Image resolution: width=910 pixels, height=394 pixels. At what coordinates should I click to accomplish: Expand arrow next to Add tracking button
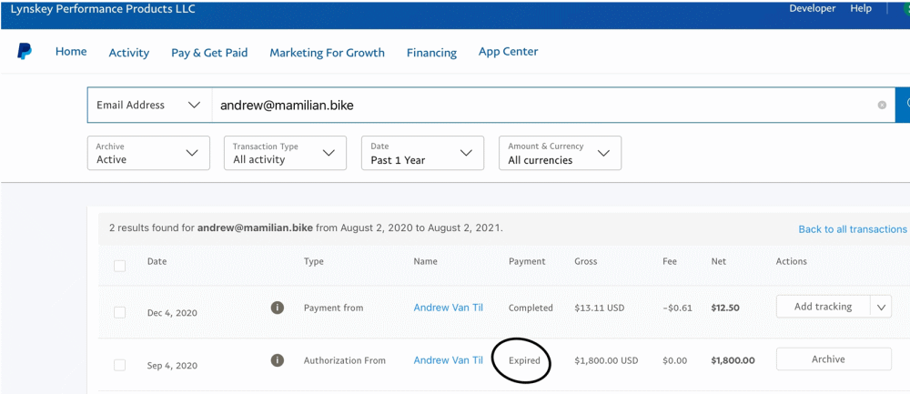(881, 307)
